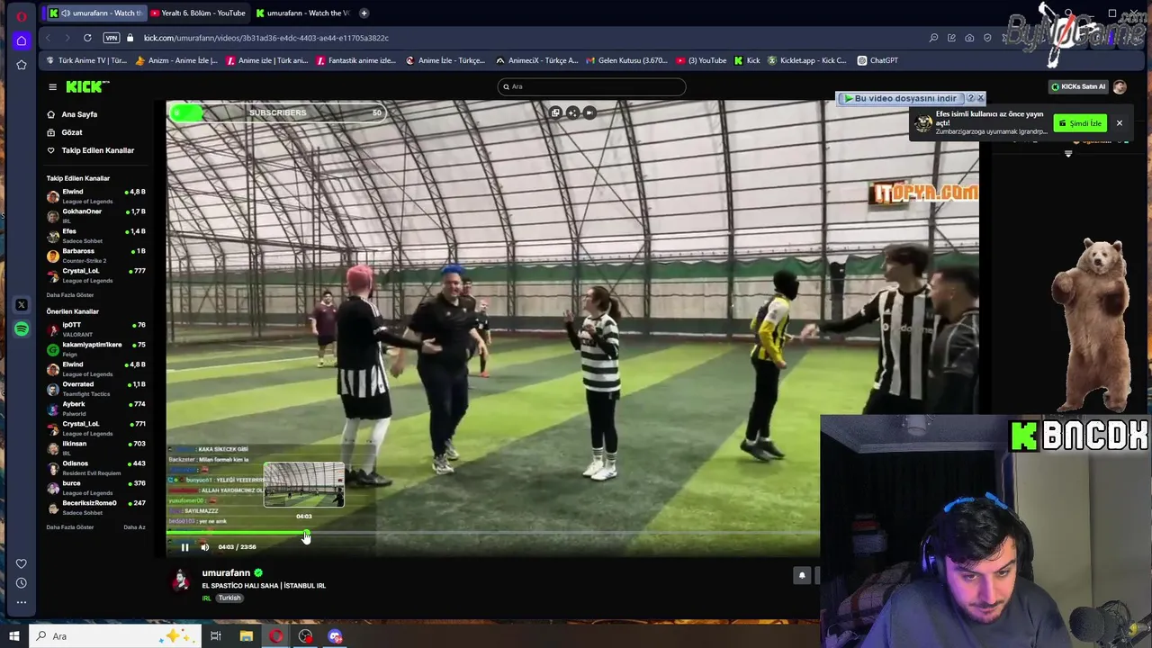Click the IRL category link

(206, 598)
